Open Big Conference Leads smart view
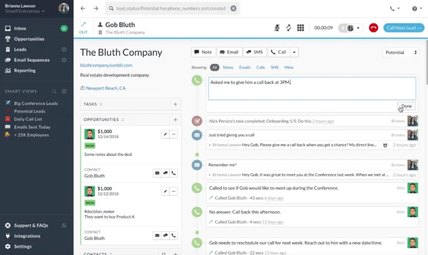The width and height of the screenshot is (428, 255). tap(37, 103)
